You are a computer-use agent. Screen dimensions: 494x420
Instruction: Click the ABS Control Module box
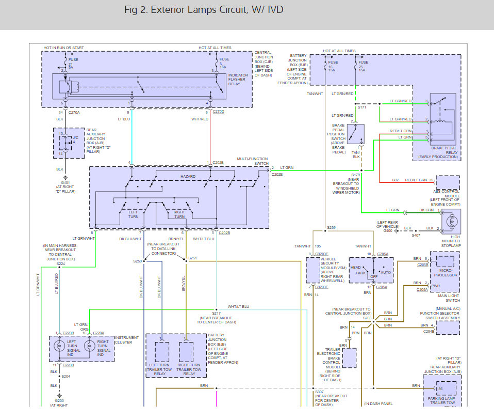click(448, 182)
